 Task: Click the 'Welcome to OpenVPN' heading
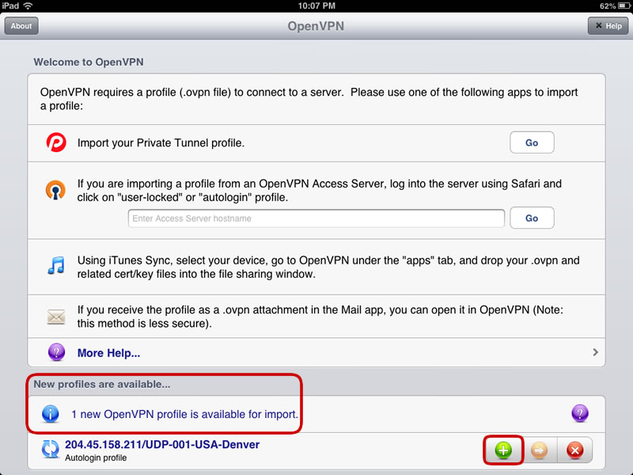[x=89, y=62]
